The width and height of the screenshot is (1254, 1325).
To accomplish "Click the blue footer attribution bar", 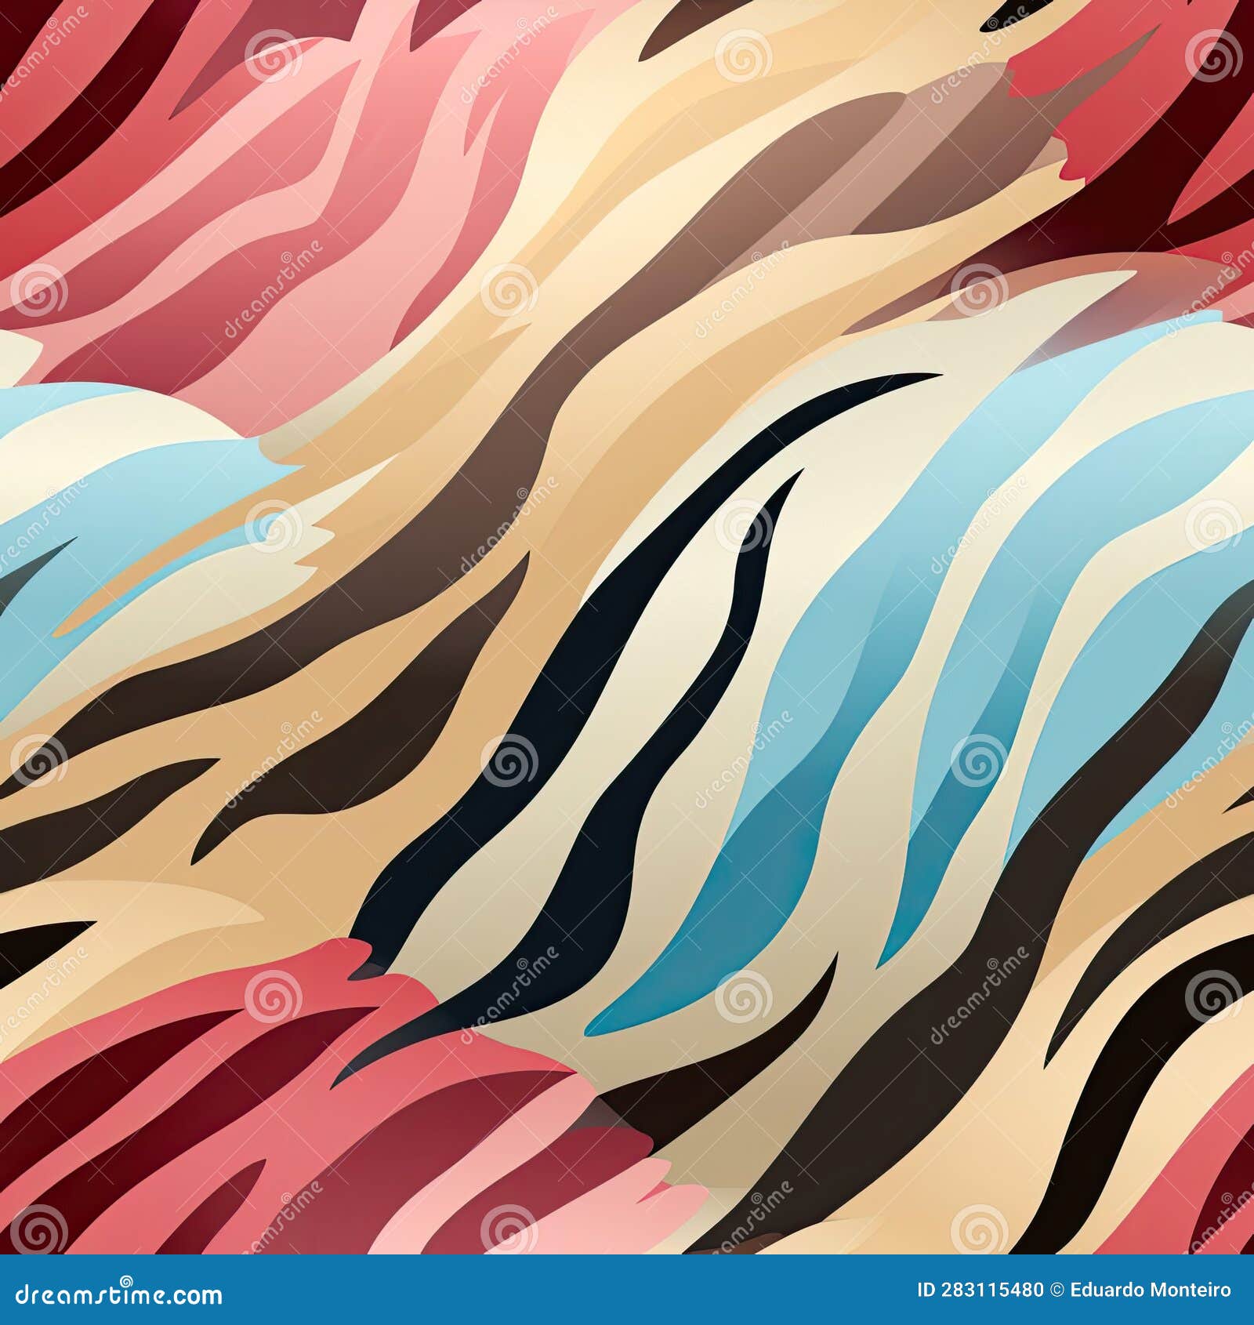I will click(627, 1290).
